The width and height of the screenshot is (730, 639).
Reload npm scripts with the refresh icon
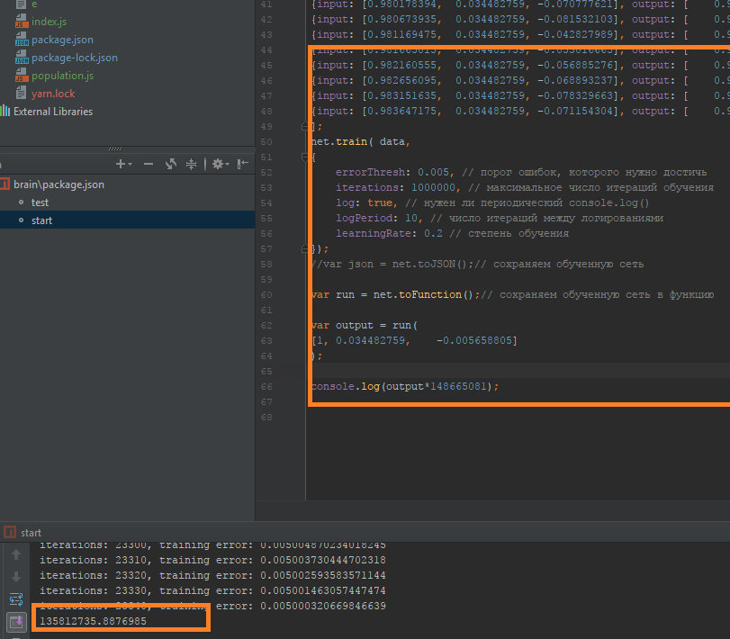(171, 164)
